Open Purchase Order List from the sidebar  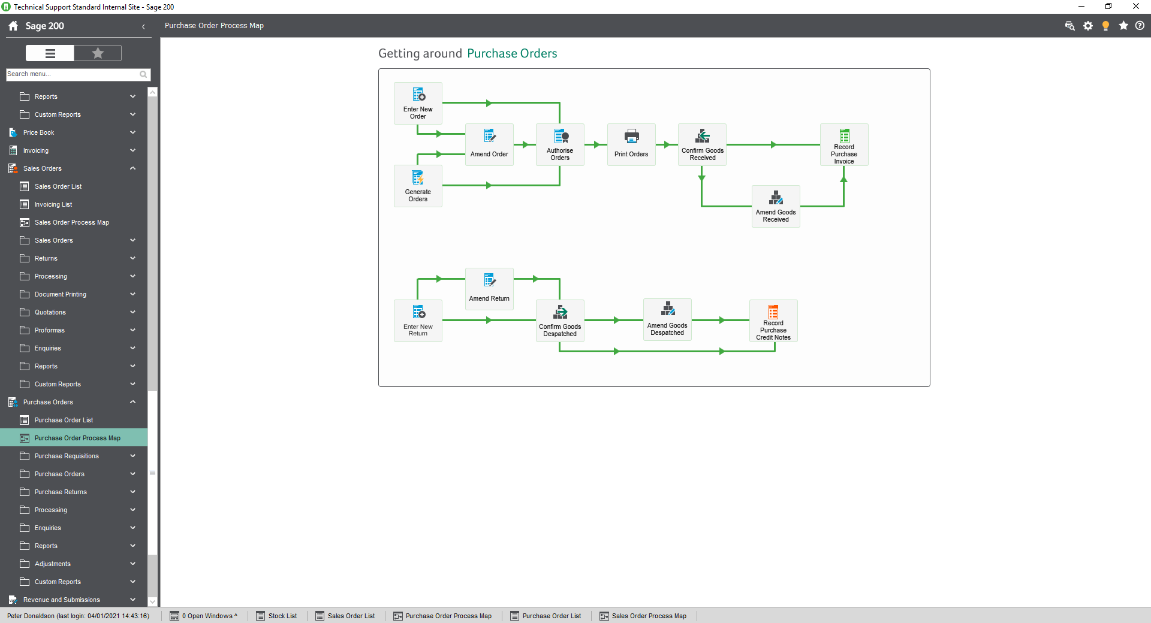pyautogui.click(x=64, y=420)
